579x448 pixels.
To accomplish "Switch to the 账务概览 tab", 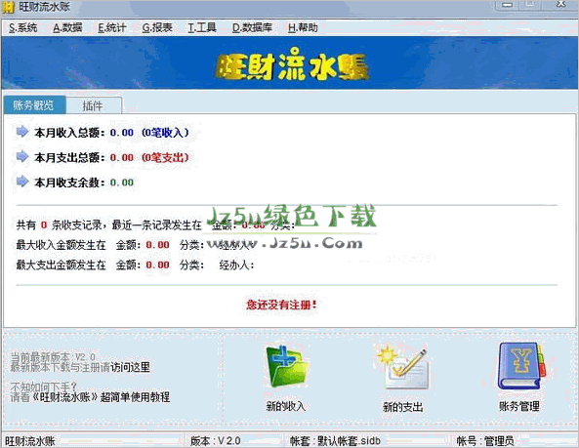I will pyautogui.click(x=35, y=105).
